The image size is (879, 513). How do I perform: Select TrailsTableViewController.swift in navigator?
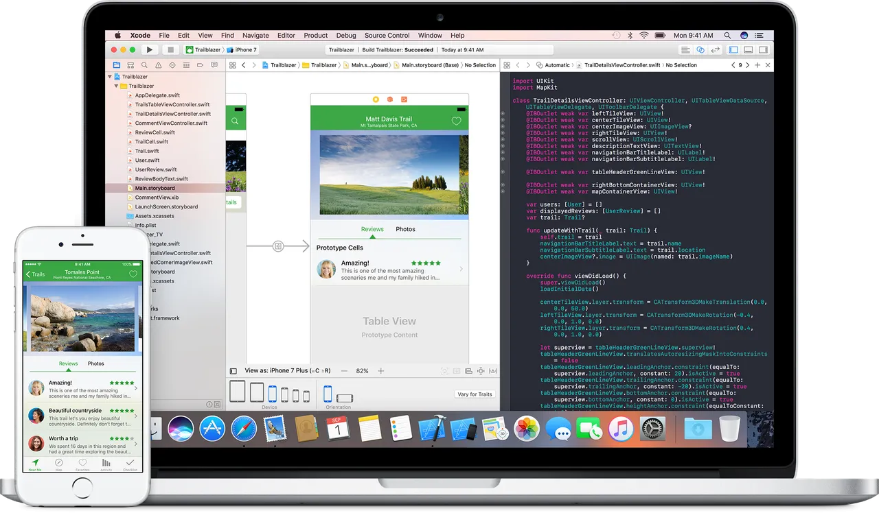(172, 105)
